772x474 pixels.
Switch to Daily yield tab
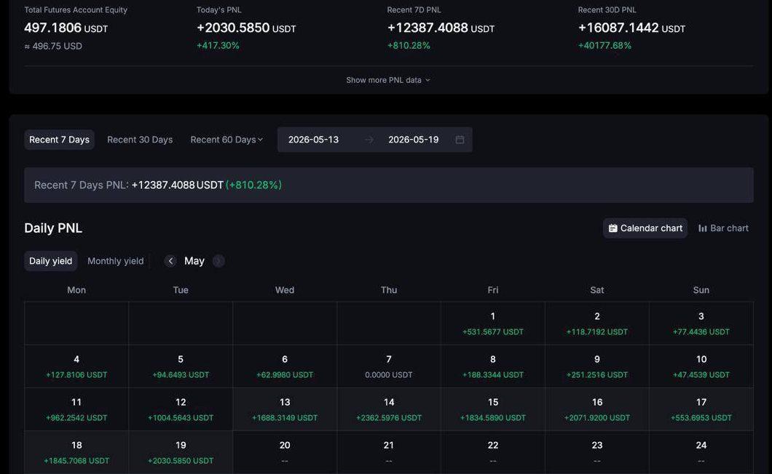51,261
